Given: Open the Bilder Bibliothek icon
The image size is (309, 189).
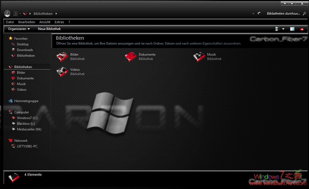Looking at the screenshot, I should [x=62, y=57].
